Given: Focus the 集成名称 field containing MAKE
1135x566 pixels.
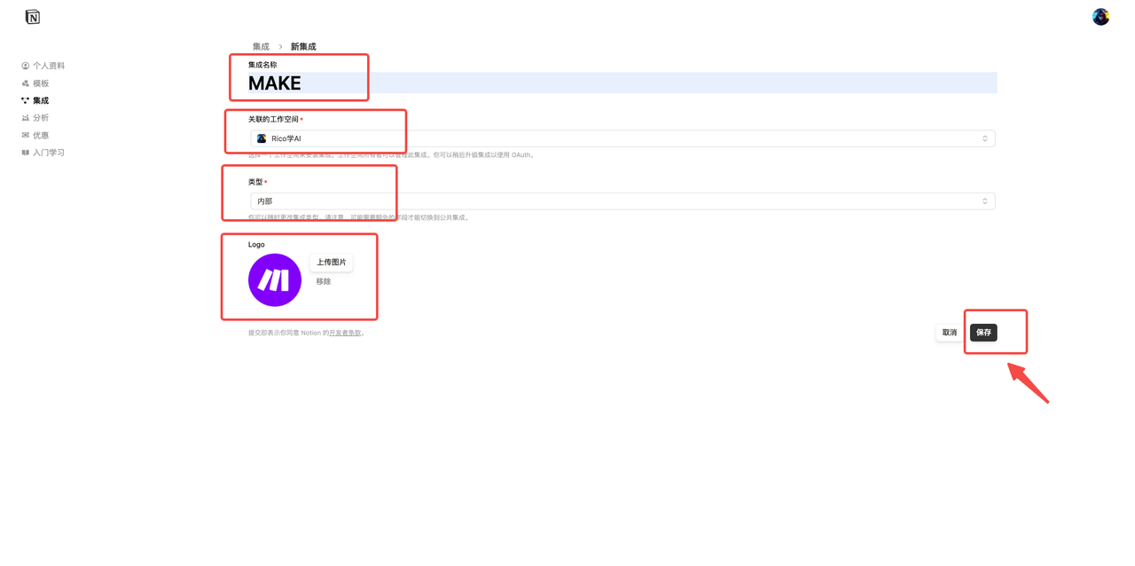Looking at the screenshot, I should pyautogui.click(x=621, y=83).
